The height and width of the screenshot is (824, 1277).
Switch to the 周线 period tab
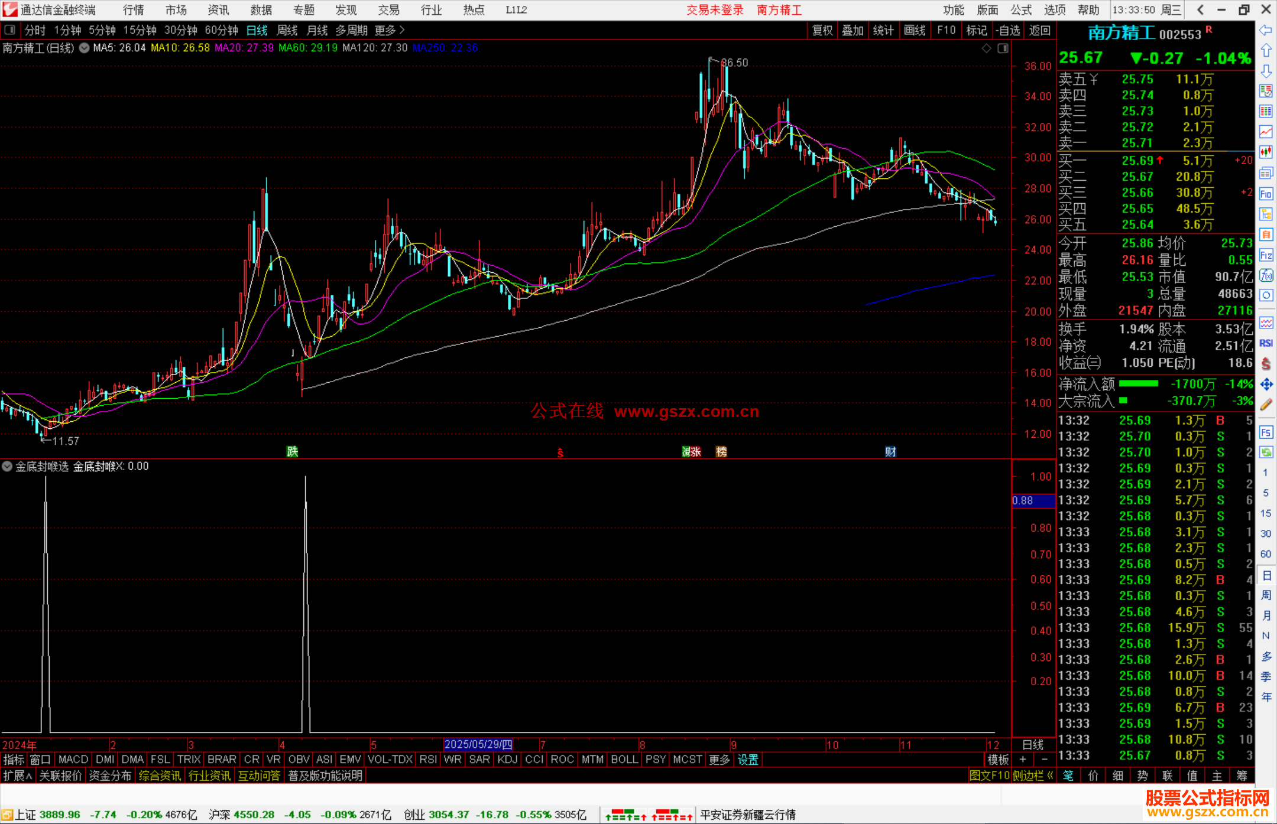tap(287, 30)
